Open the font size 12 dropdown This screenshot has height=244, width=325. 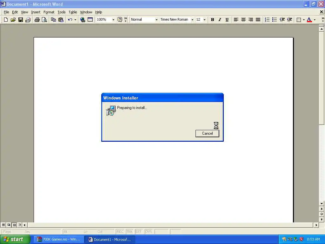[204, 20]
